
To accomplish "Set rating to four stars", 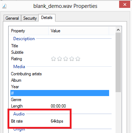I will 72,59.
